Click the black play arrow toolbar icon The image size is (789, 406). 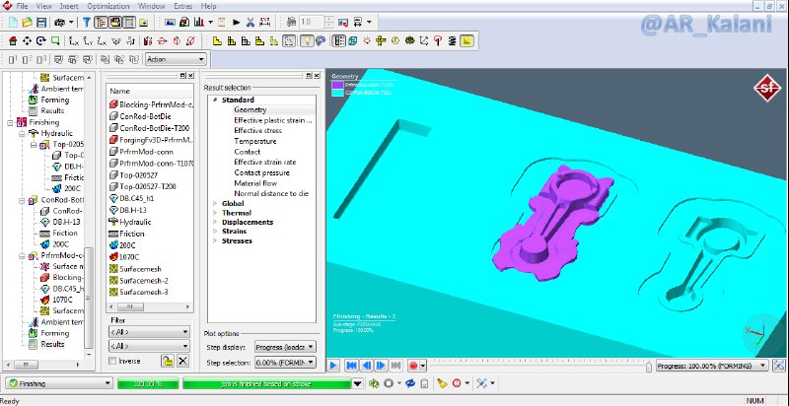click(236, 22)
